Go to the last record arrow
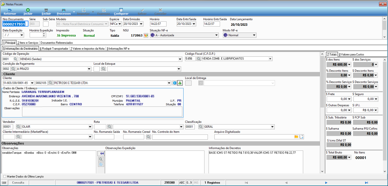388x186 pixels. [x=366, y=182]
